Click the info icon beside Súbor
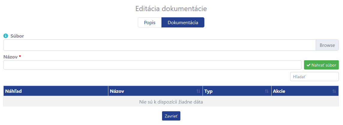Image resolution: width=343 pixels, height=125 pixels. point(6,36)
